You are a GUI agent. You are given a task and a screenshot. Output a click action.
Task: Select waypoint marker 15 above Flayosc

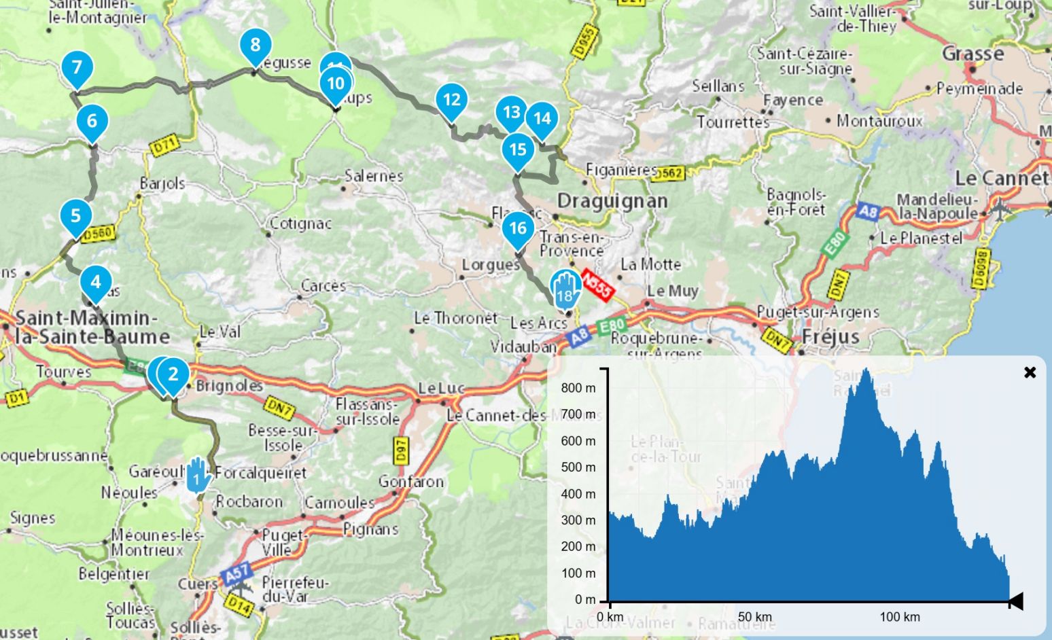[x=518, y=149]
